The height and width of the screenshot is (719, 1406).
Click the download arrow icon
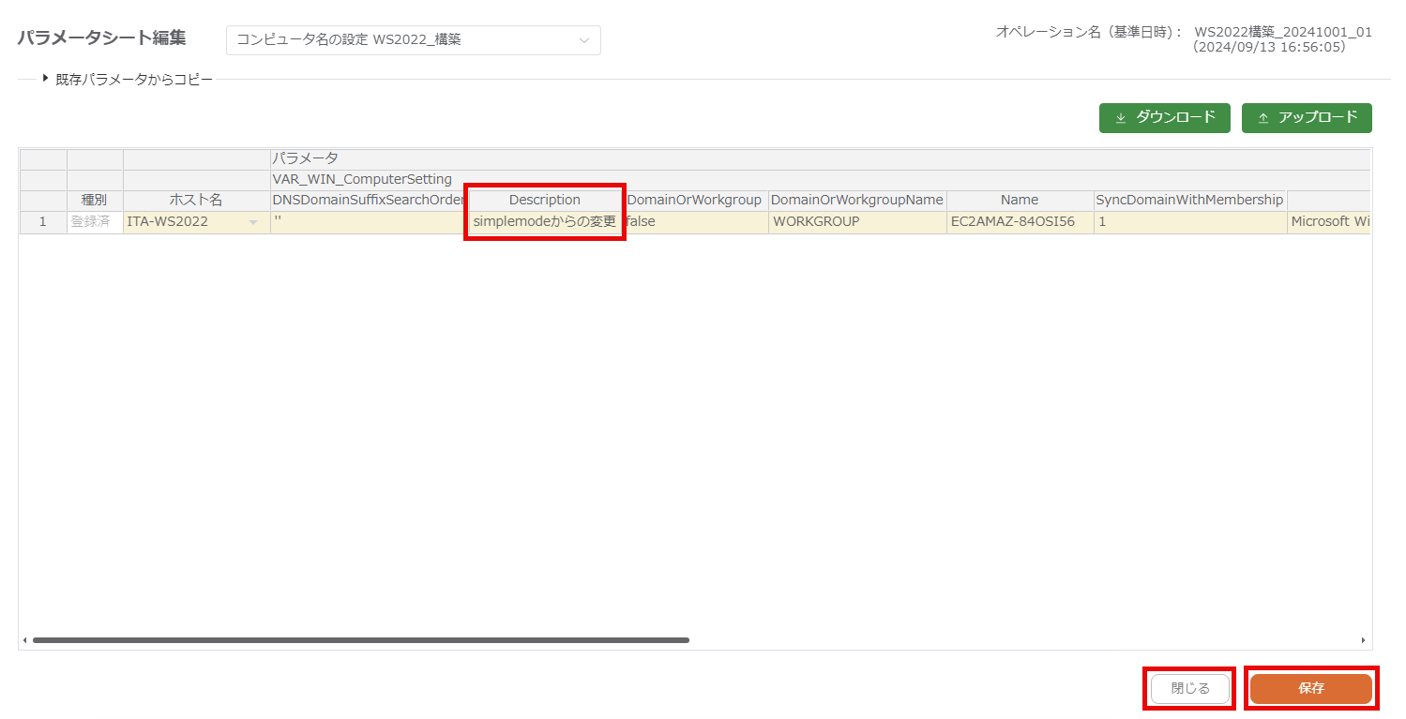click(x=1120, y=118)
